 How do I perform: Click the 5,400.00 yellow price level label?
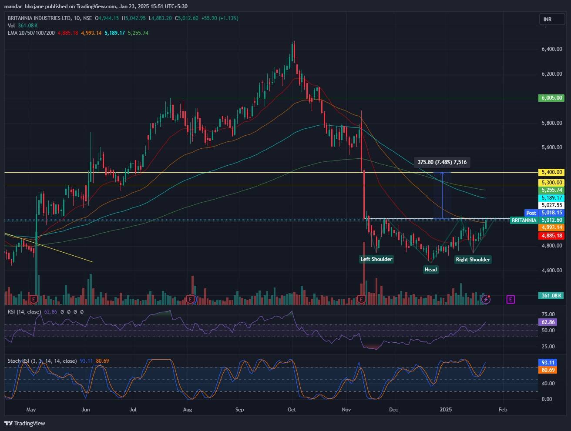coord(551,172)
